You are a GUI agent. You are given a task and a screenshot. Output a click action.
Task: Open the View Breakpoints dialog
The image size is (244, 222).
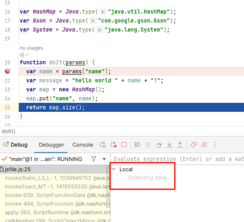tap(194, 144)
